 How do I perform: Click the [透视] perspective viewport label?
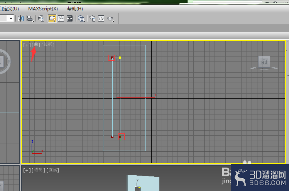pyautogui.click(x=38, y=170)
